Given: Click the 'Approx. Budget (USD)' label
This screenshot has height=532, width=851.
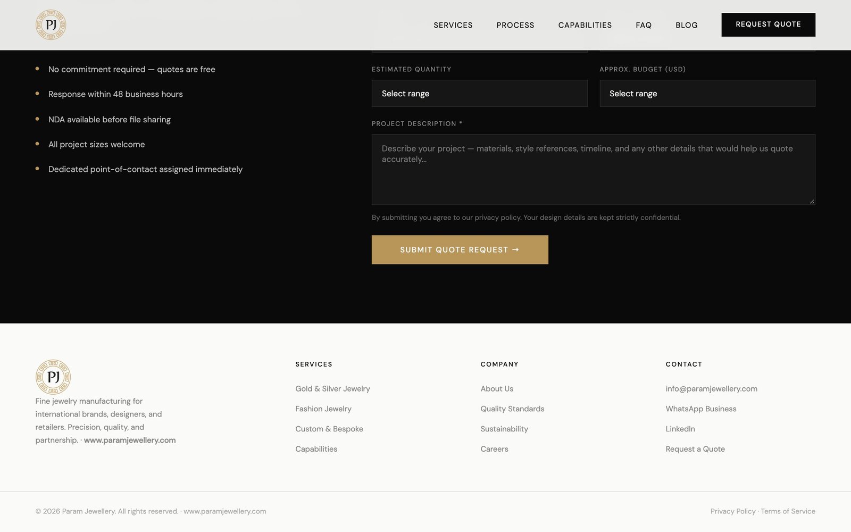Looking at the screenshot, I should tap(643, 69).
